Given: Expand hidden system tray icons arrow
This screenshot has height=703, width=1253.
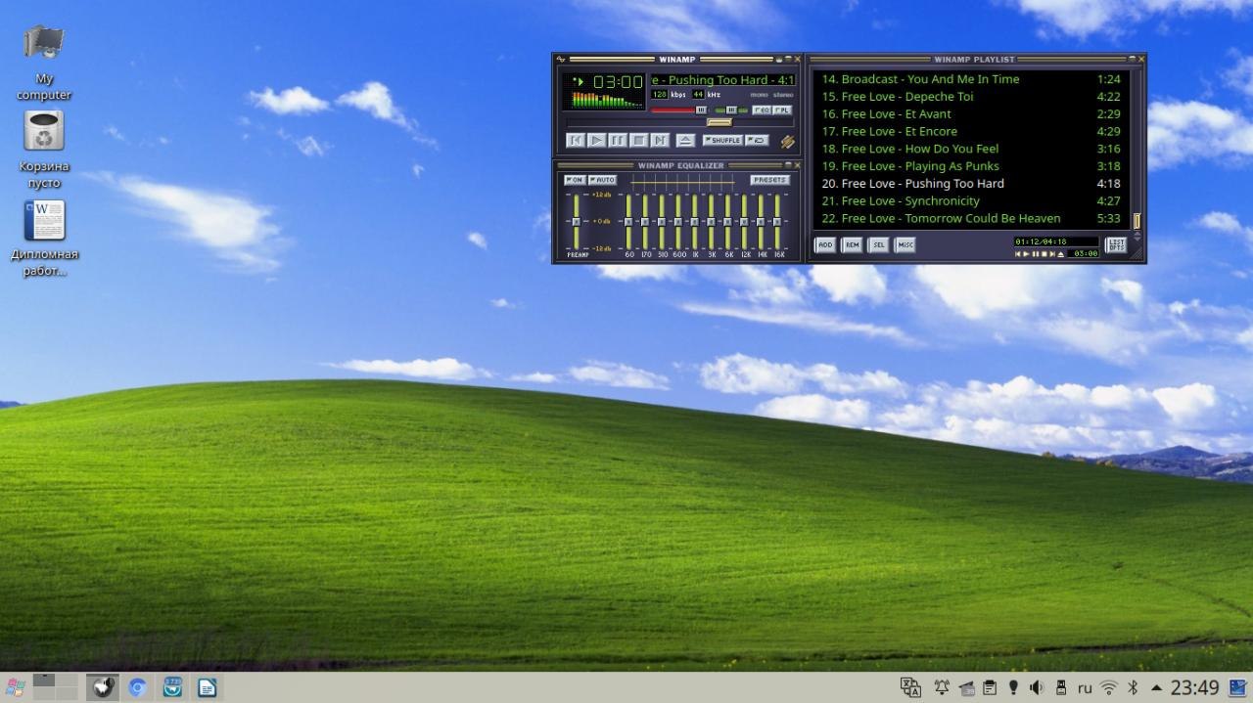Looking at the screenshot, I should point(1156,687).
